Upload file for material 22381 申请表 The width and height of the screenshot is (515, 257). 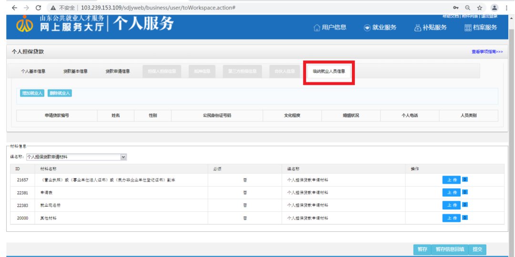[451, 192]
